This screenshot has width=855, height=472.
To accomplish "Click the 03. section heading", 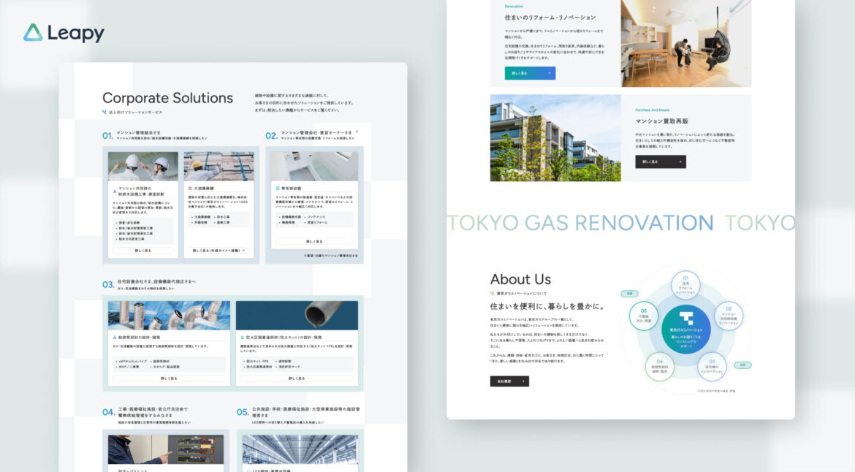I will pos(149,284).
